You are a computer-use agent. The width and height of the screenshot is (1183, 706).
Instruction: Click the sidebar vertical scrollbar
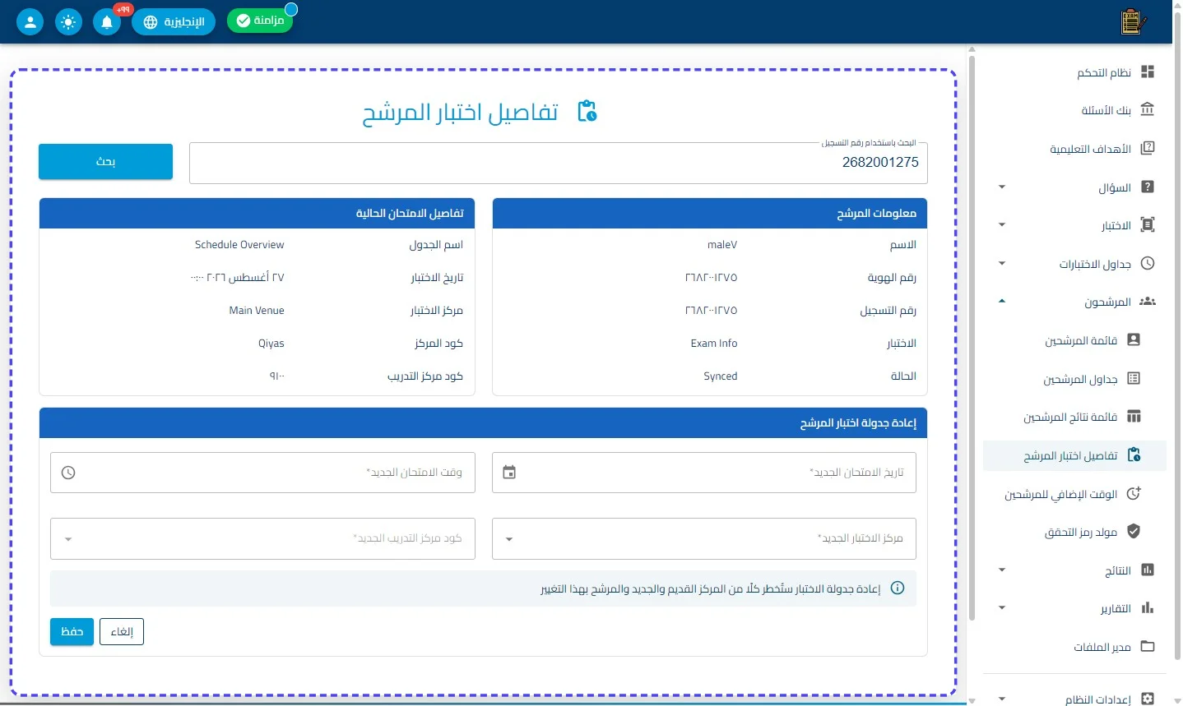[972, 337]
